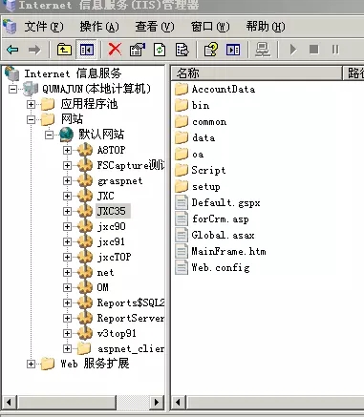Click the Export List toolbar icon
This screenshot has height=417, width=364.
(x=182, y=50)
